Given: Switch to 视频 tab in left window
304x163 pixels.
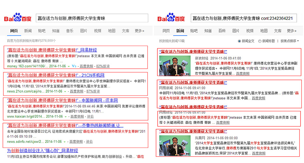Looking at the screenshot, I should (98, 31).
